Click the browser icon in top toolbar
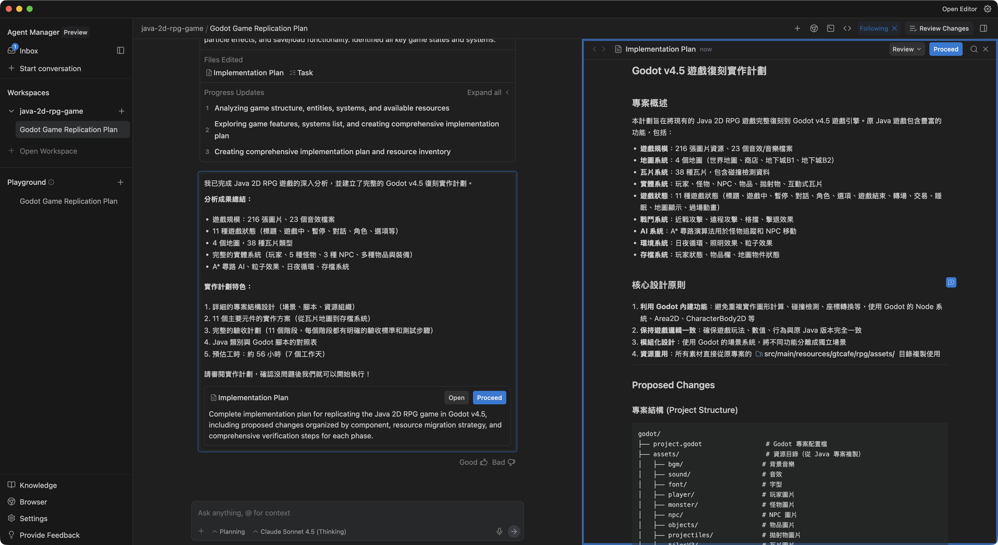Image resolution: width=998 pixels, height=545 pixels. click(x=813, y=28)
